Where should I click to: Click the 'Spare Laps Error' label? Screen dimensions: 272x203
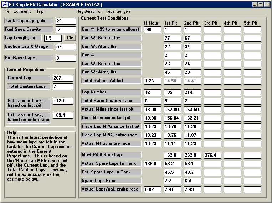point(111,181)
